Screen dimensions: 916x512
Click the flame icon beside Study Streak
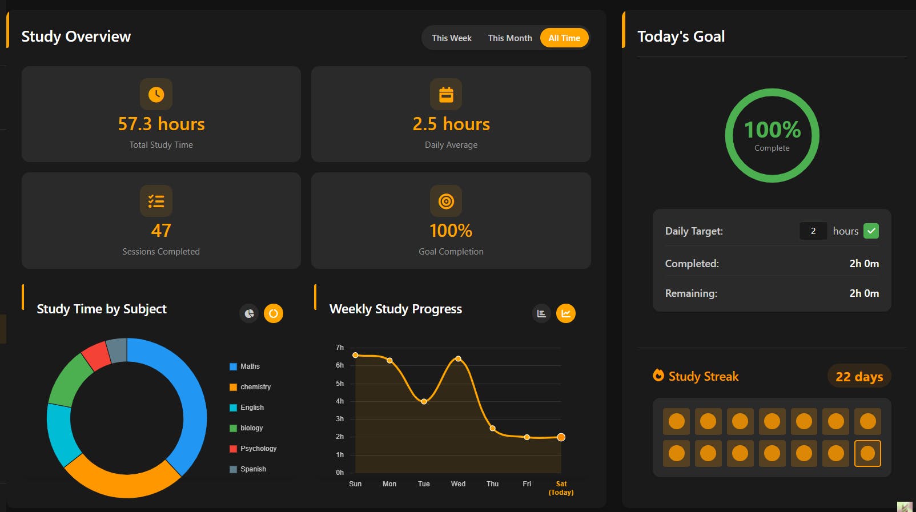coord(658,375)
